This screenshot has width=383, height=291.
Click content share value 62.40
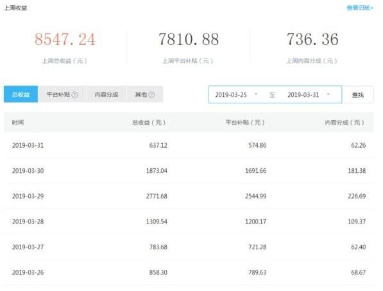tap(359, 247)
